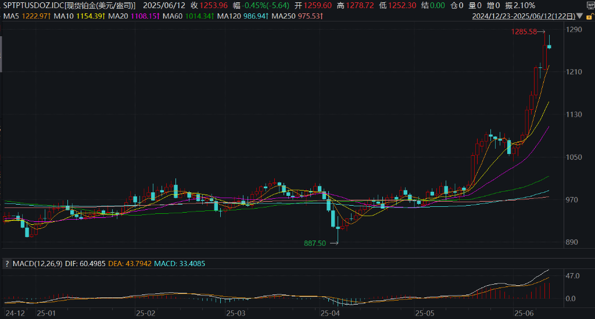This screenshot has height=319, width=595.
Task: Click the DEA: 43.7942 value
Action: pyautogui.click(x=130, y=264)
